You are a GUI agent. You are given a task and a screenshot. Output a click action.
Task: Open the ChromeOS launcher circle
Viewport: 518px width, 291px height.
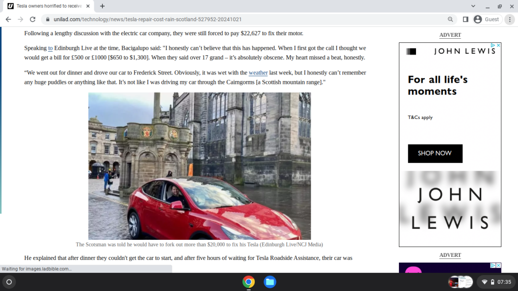point(9,282)
